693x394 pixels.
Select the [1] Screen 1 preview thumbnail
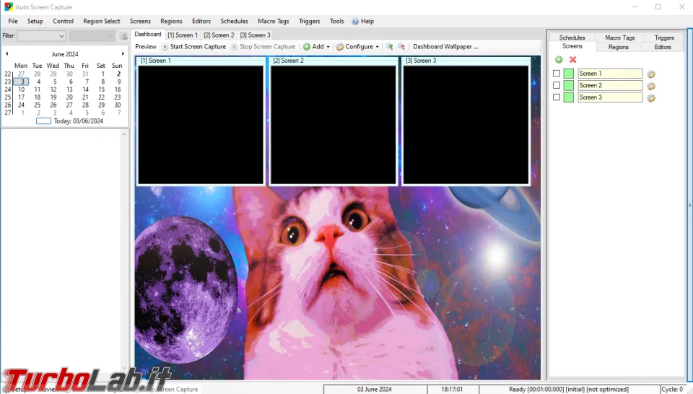pos(201,125)
